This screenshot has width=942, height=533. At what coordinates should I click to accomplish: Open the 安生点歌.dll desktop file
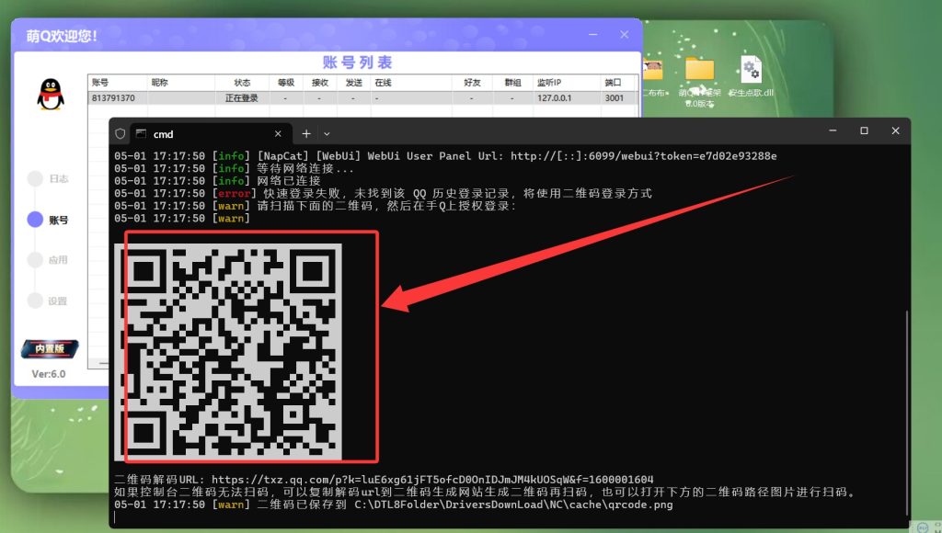tap(751, 77)
